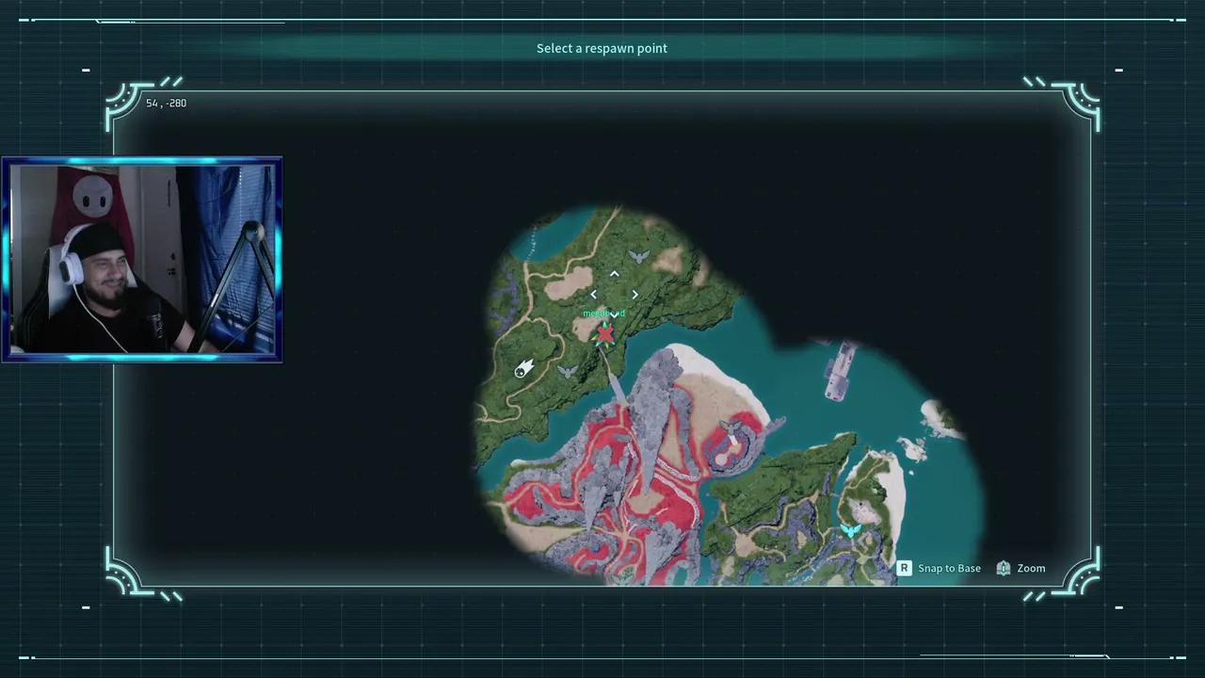Image resolution: width=1205 pixels, height=678 pixels.
Task: Click the map coordinates readout 54, -280
Action: [x=166, y=103]
